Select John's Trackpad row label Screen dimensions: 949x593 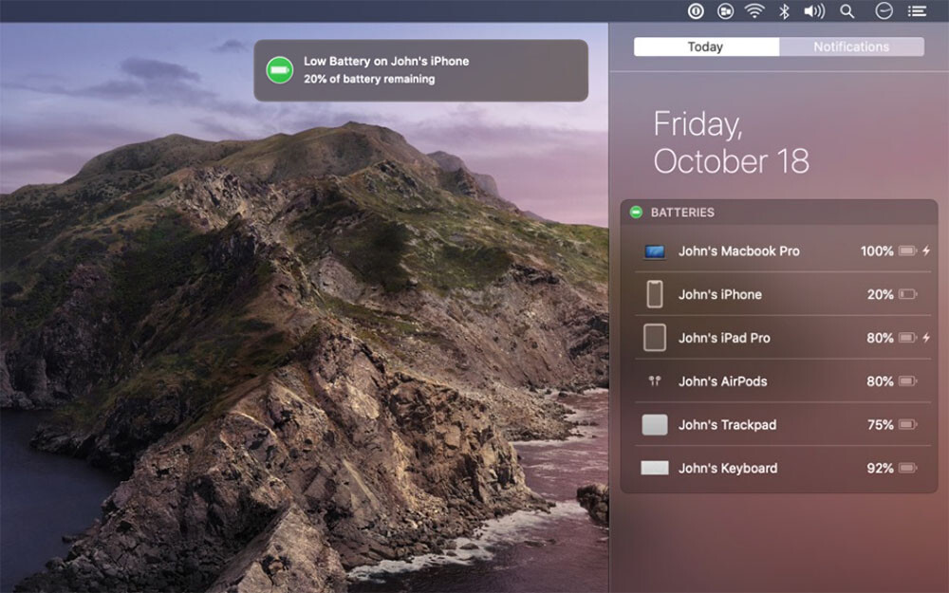727,425
